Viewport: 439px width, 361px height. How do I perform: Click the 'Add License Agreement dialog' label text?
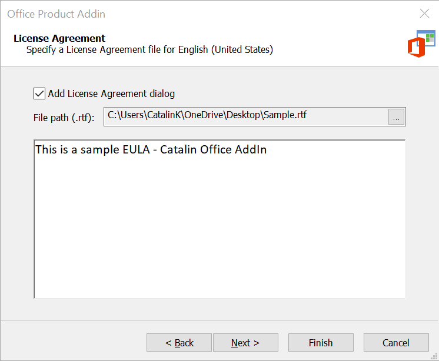click(x=111, y=93)
